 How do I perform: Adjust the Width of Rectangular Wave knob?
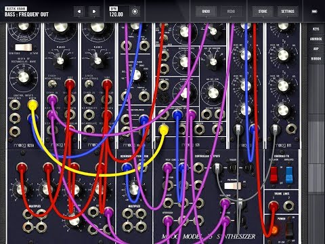(24, 77)
